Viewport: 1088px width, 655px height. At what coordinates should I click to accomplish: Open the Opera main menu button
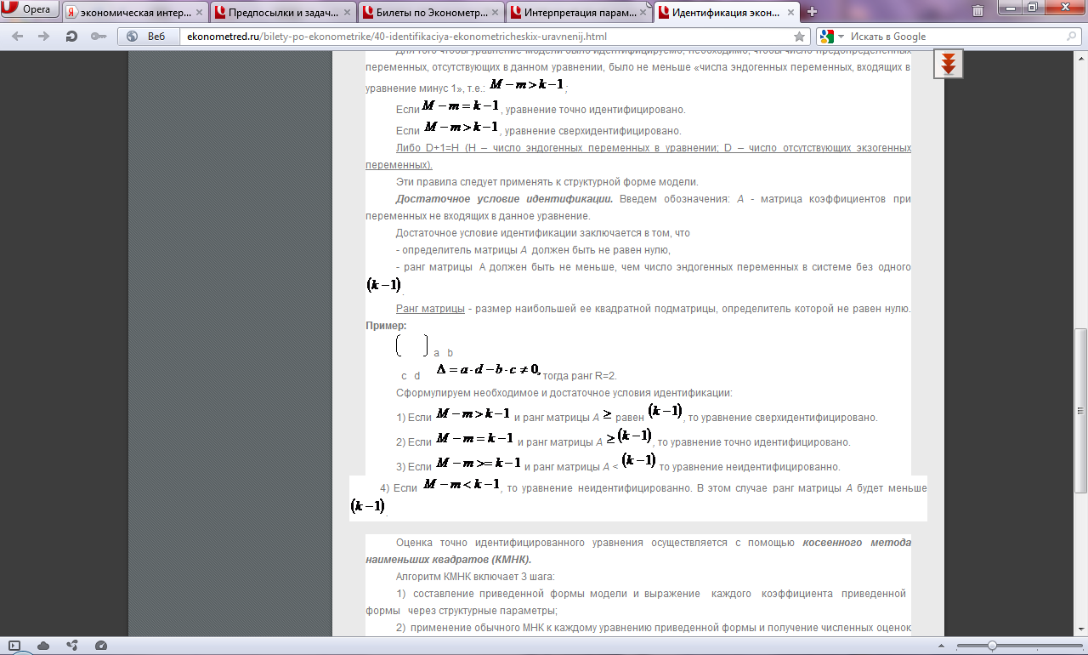coord(30,11)
